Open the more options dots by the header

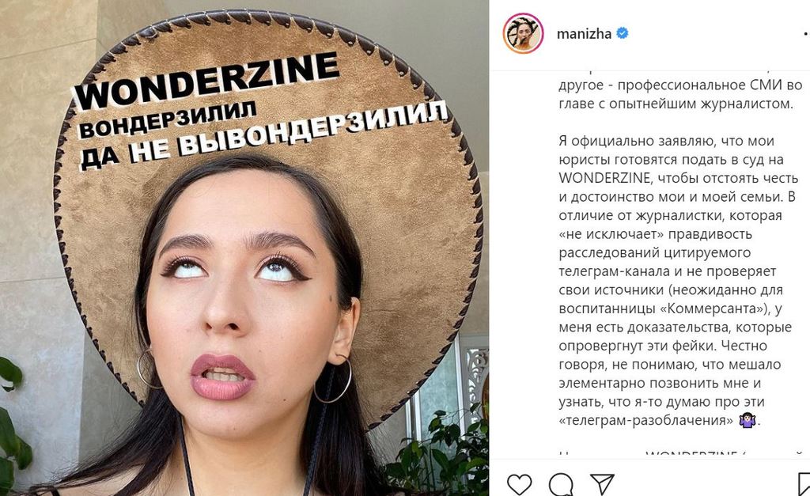pyautogui.click(x=806, y=34)
